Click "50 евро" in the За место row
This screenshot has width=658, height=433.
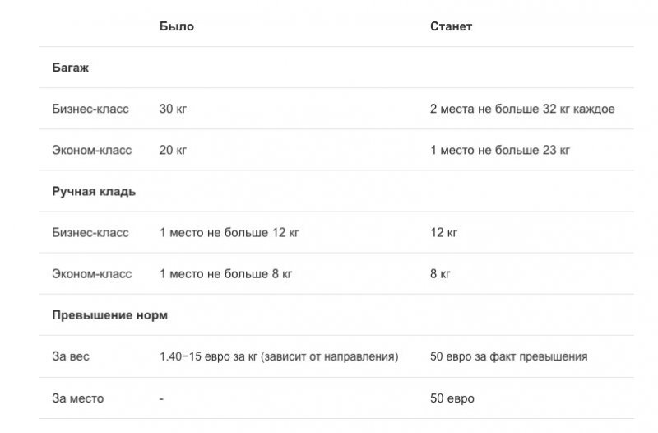point(452,398)
